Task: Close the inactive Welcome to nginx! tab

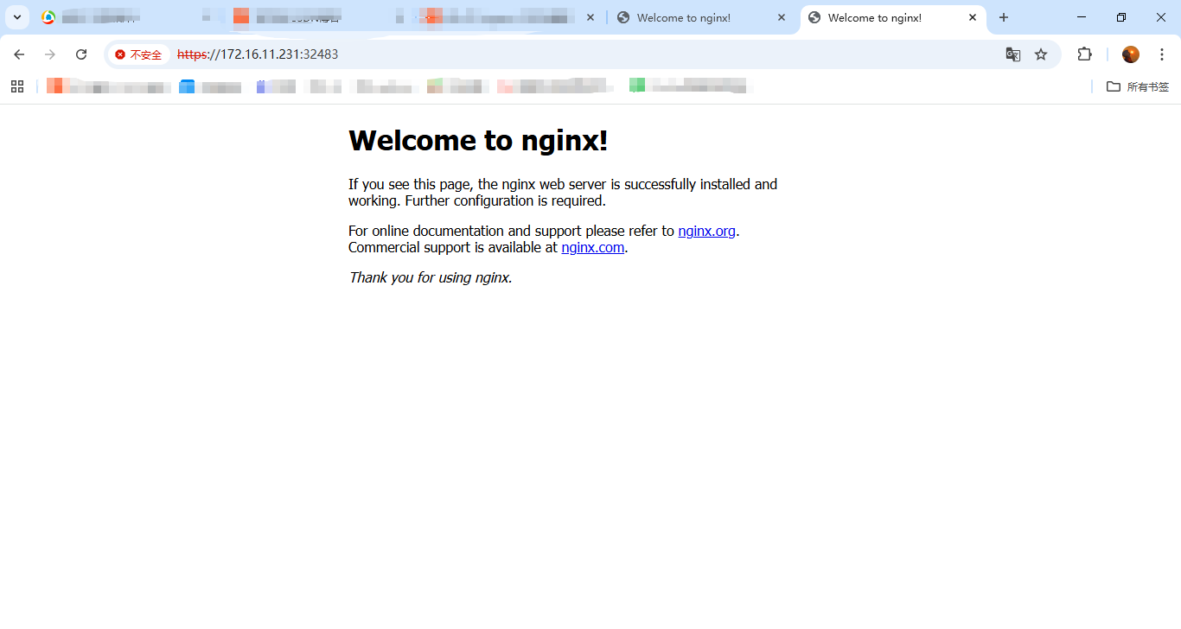Action: (782, 17)
